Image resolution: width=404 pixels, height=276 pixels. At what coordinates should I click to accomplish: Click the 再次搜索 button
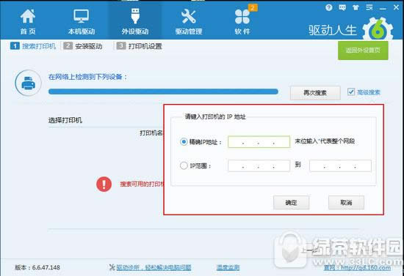tap(315, 93)
